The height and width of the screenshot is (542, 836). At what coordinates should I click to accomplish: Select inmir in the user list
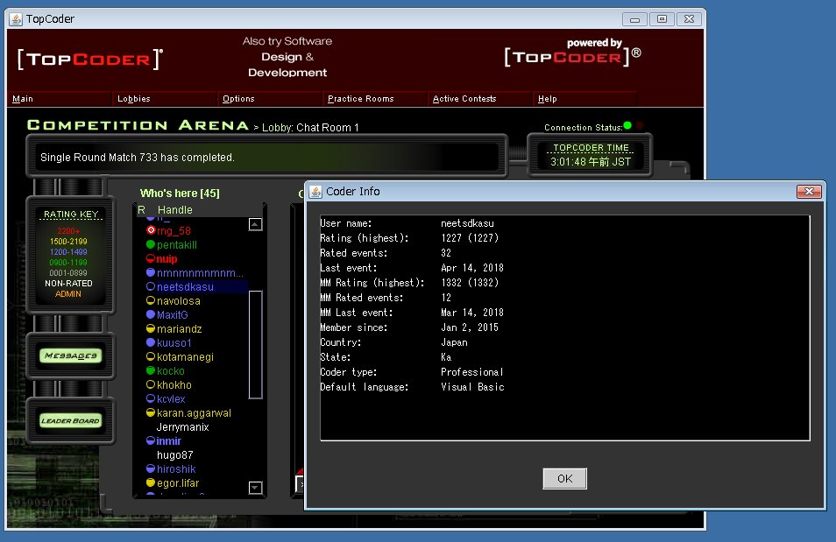tap(169, 440)
